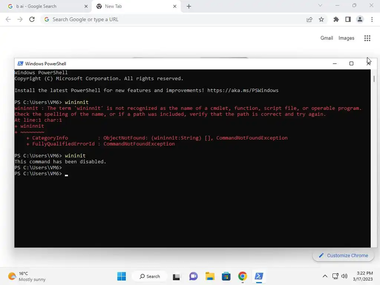Click the Google logo in address bar
The height and width of the screenshot is (285, 380).
coord(47,19)
